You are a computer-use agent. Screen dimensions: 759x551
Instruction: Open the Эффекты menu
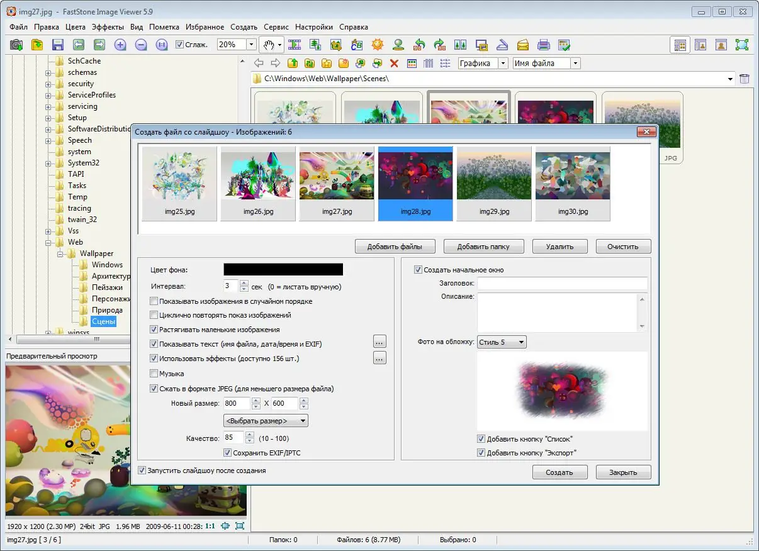pos(107,27)
